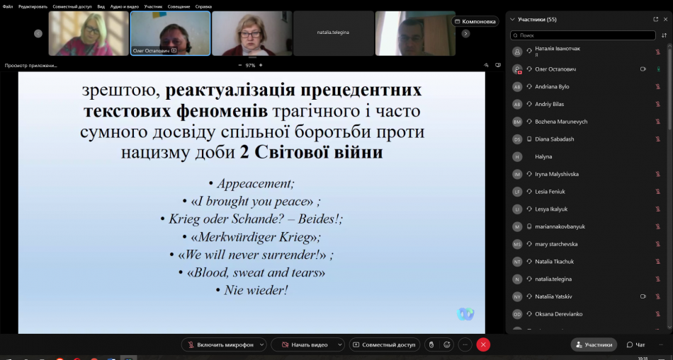Click the sort participants icon
The height and width of the screenshot is (360, 673).
(x=664, y=35)
